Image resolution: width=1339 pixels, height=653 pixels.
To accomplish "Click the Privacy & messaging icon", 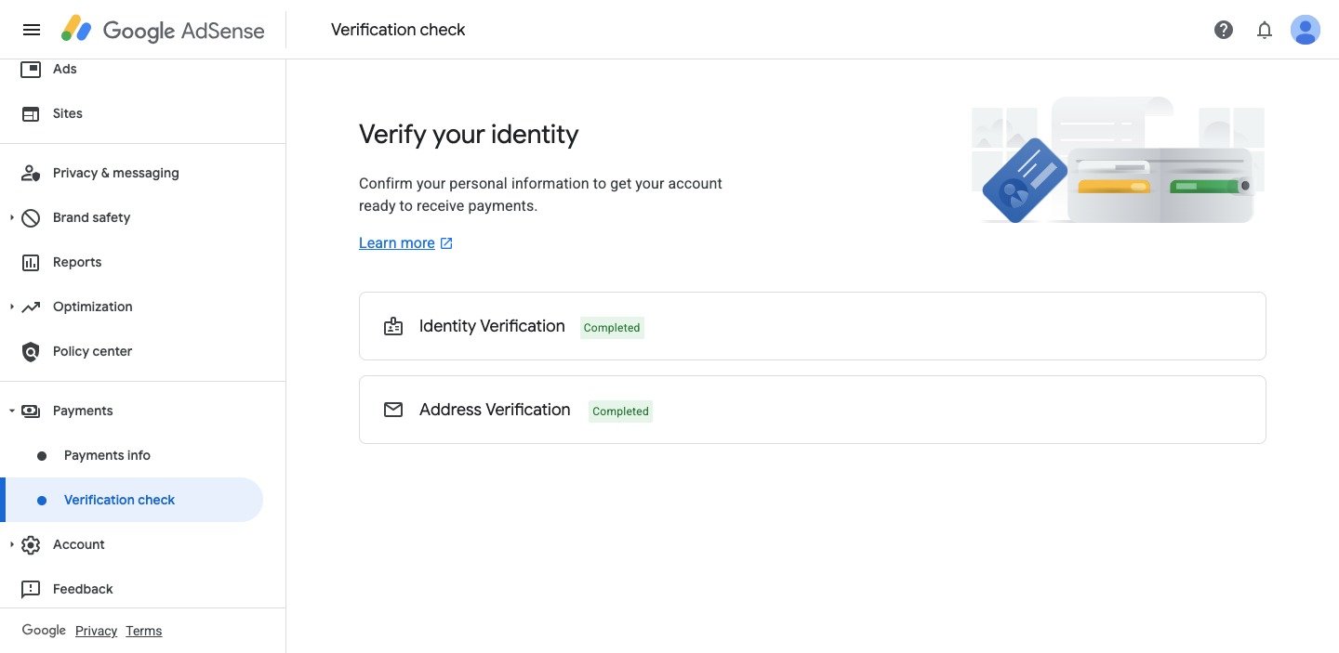I will [x=31, y=173].
